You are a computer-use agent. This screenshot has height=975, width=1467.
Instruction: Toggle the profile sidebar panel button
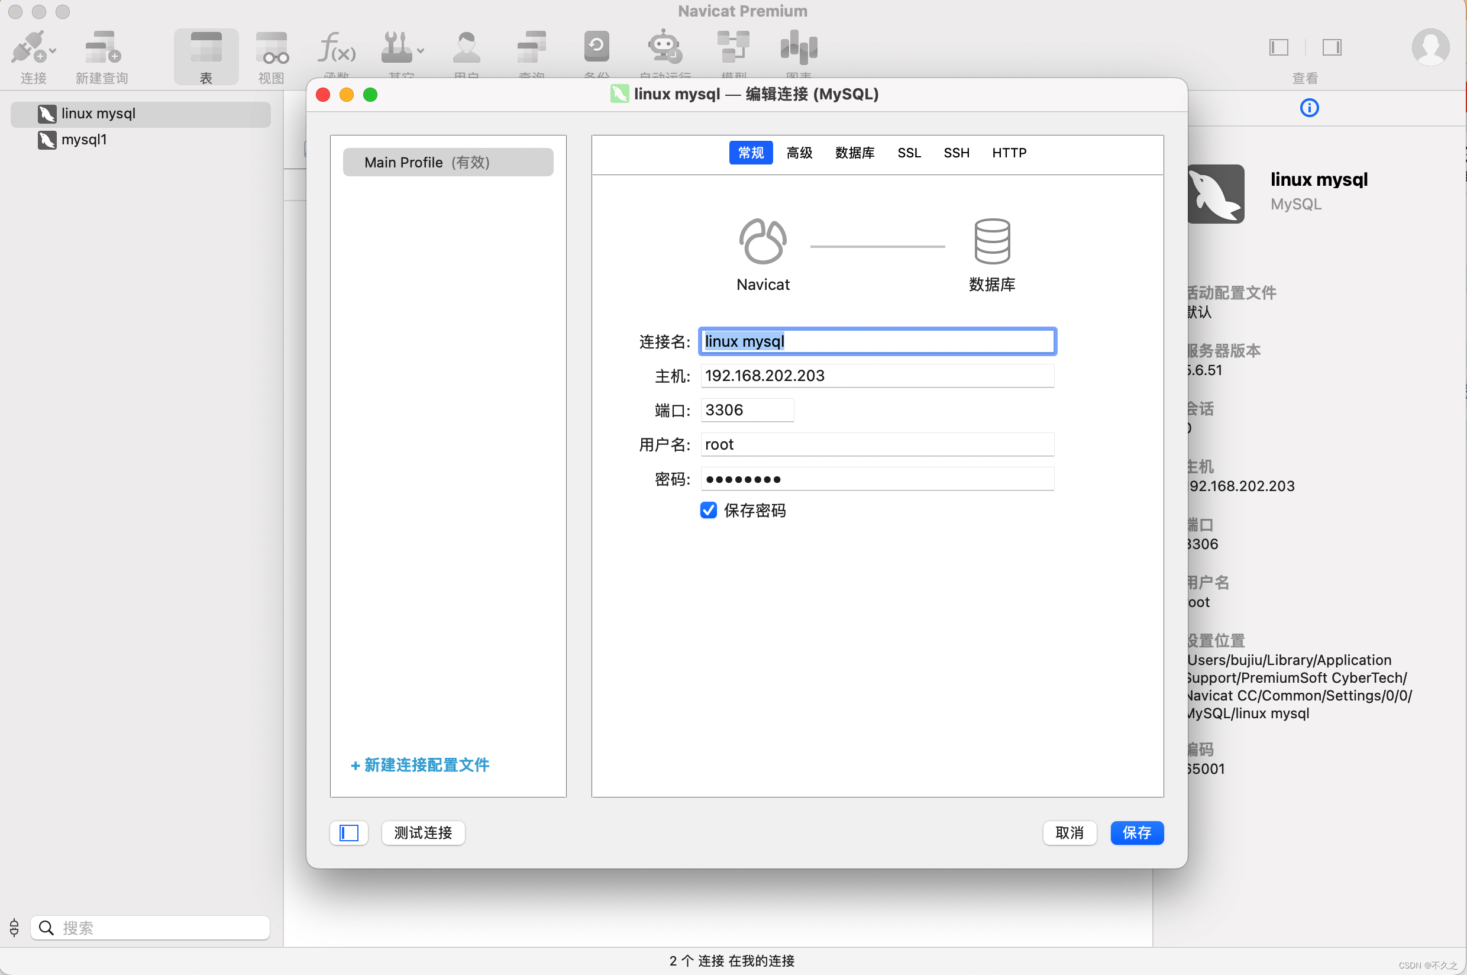[x=349, y=832]
